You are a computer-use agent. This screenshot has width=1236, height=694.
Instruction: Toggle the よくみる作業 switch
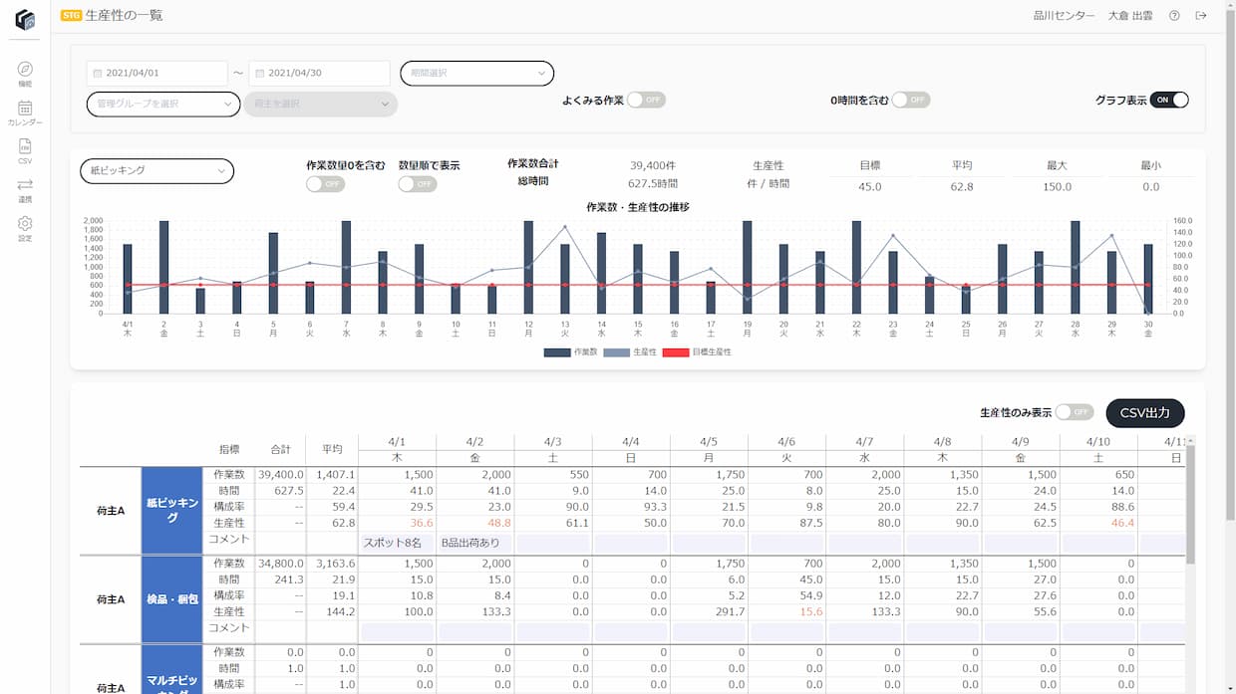pos(646,100)
